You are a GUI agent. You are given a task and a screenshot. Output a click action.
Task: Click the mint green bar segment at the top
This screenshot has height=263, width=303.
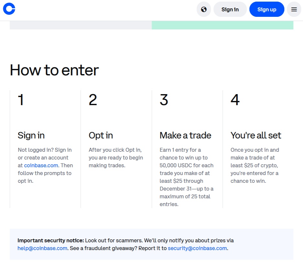tap(222, 25)
